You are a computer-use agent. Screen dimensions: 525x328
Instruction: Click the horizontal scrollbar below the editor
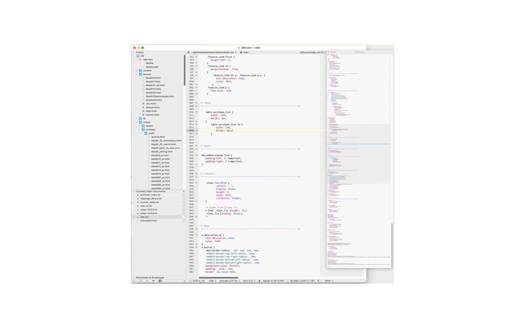click(x=218, y=278)
